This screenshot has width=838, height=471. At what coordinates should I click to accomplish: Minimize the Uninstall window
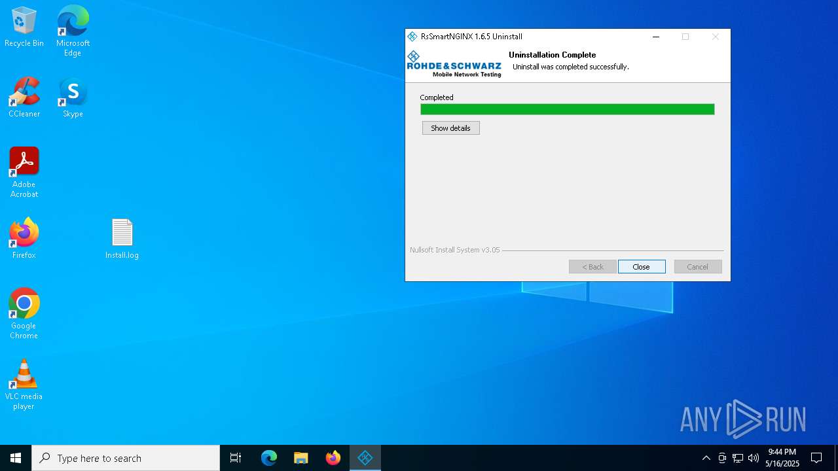tap(655, 37)
